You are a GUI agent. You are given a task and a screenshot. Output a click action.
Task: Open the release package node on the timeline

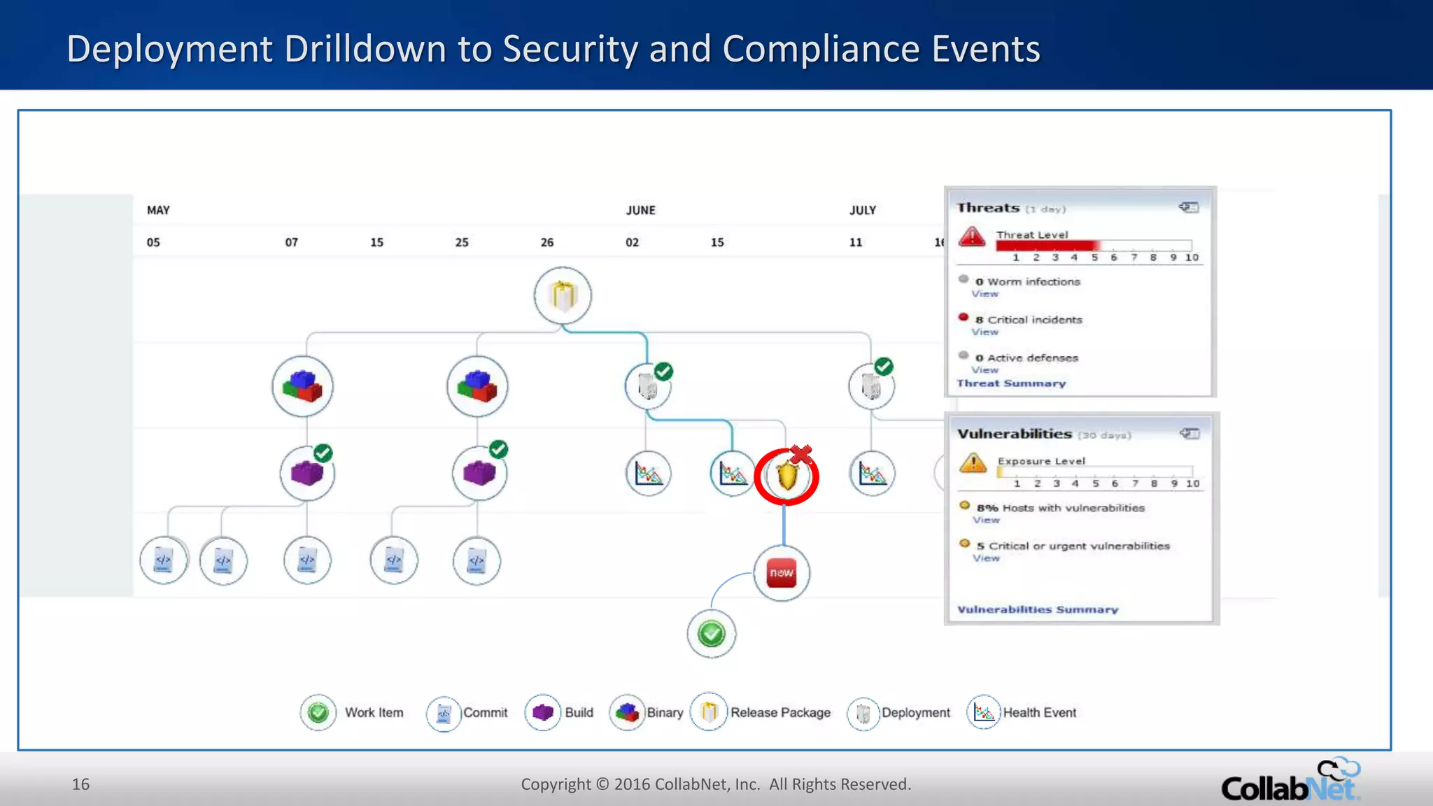563,295
